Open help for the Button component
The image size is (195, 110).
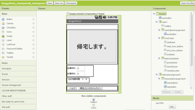coord(33,19)
